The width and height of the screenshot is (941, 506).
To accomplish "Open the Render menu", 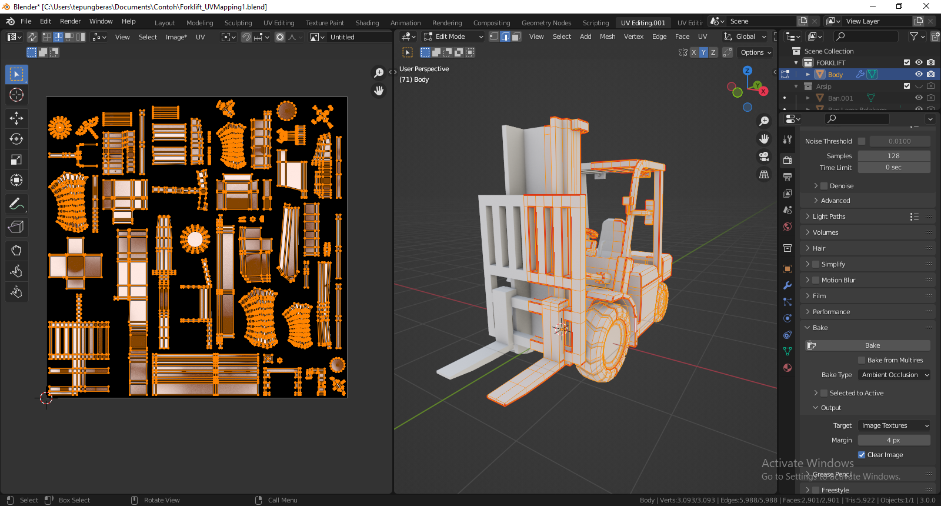I will [70, 21].
